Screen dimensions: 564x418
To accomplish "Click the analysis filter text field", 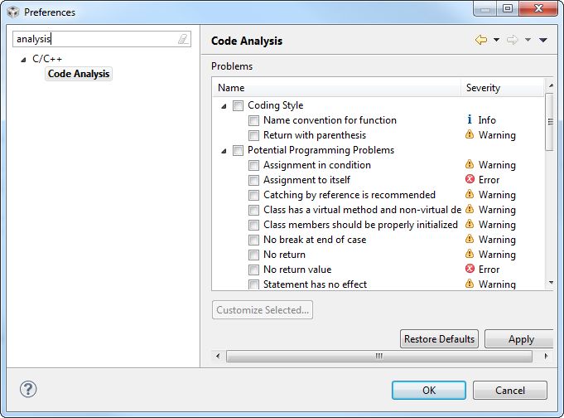I will coord(95,39).
